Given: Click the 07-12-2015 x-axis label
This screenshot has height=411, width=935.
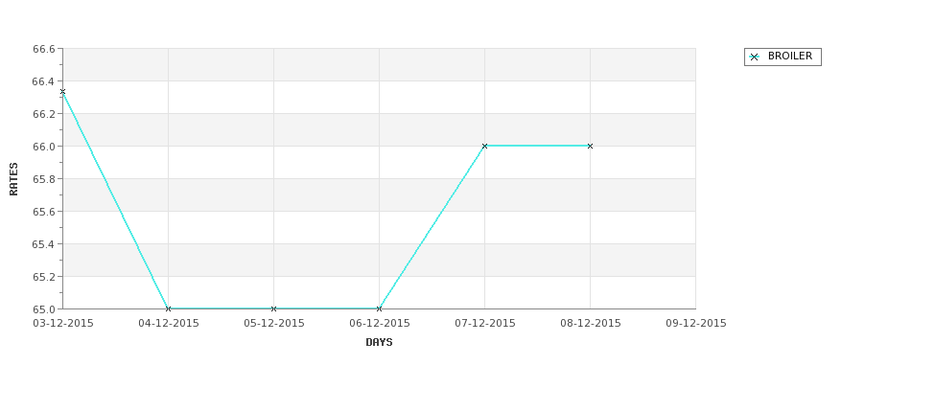Looking at the screenshot, I should point(485,324).
